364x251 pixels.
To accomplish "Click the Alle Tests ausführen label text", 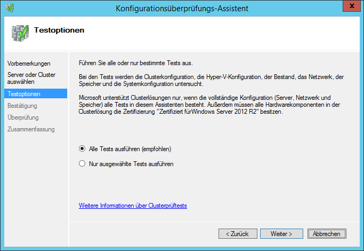I will tap(130, 149).
